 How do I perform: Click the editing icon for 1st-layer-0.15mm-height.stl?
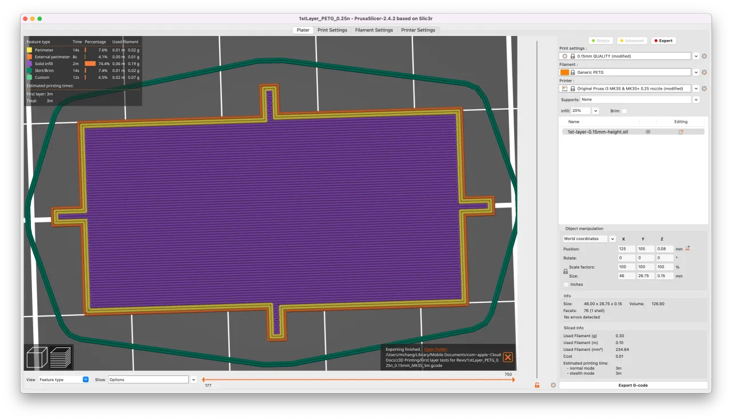(681, 131)
